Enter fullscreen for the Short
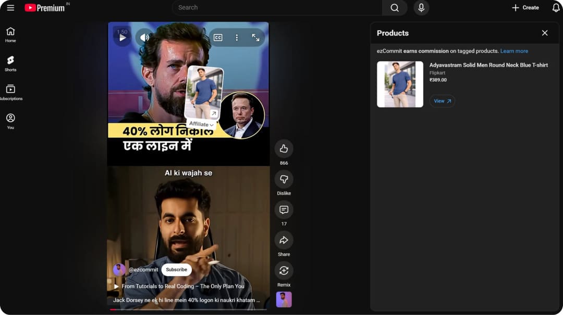This screenshot has height=315, width=563. (255, 37)
